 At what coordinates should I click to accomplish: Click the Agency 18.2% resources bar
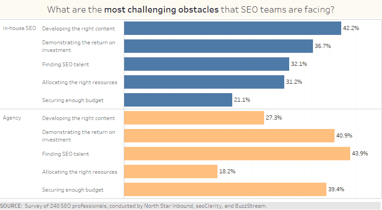click(170, 171)
